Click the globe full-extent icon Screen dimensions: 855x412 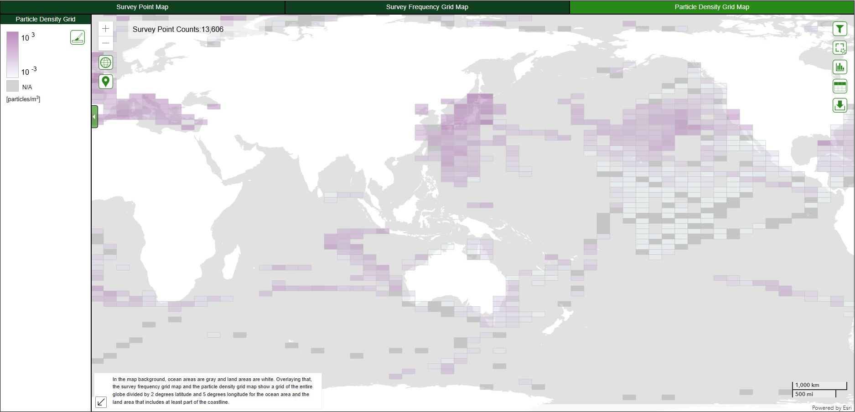point(106,63)
